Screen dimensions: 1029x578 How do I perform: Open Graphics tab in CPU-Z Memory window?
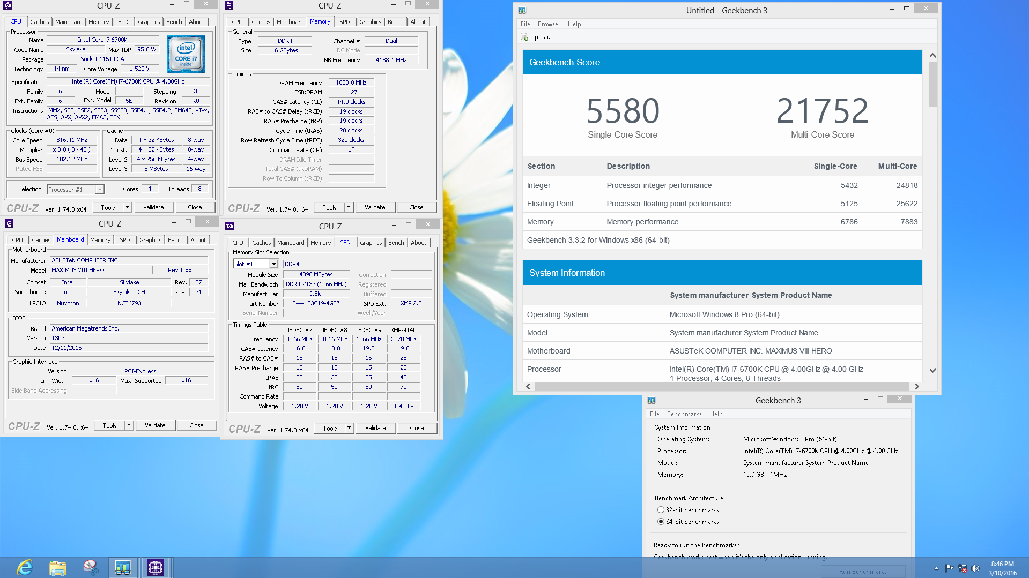[370, 22]
